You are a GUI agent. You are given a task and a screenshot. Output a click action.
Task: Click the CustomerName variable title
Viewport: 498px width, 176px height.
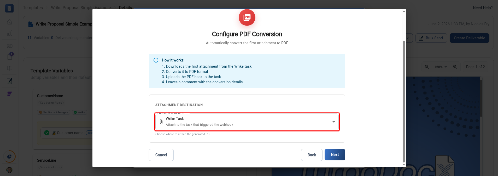click(x=50, y=96)
